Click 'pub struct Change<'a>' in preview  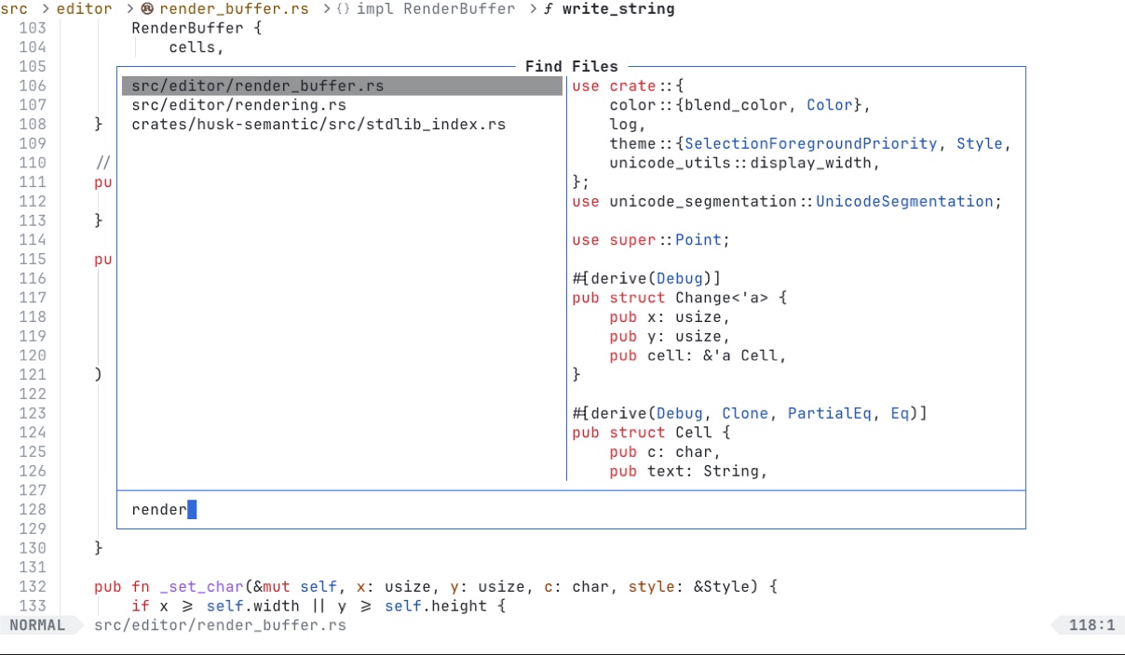click(671, 298)
